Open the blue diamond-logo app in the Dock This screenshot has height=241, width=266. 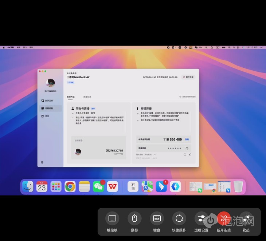click(175, 186)
